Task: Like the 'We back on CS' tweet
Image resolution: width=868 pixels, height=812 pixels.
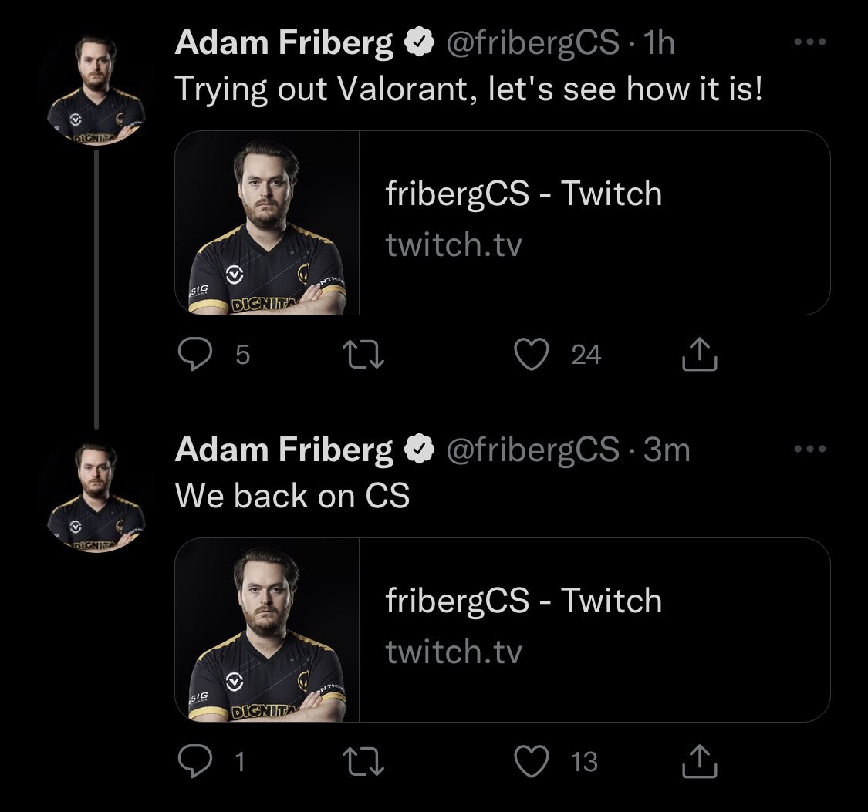Action: [x=532, y=762]
